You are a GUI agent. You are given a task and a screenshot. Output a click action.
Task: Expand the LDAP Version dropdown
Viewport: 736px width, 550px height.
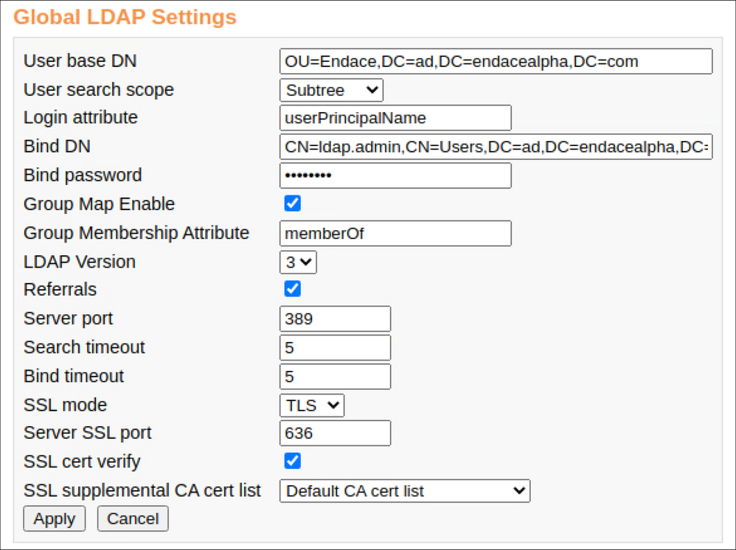298,262
